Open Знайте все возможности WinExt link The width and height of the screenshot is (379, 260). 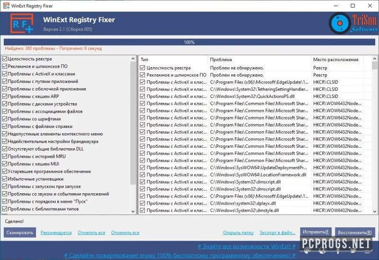(246, 246)
